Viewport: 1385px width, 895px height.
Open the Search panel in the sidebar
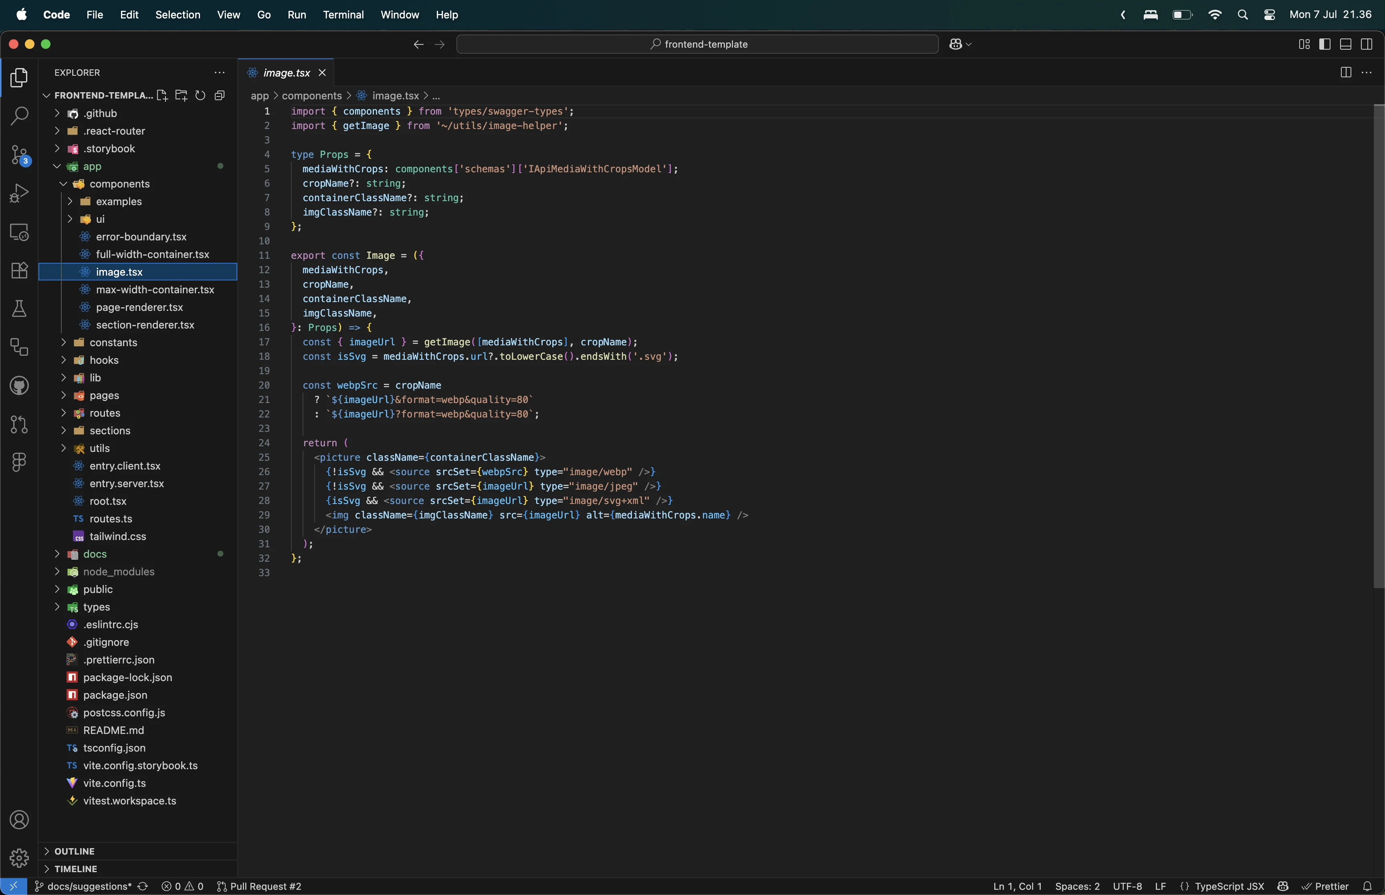(x=20, y=116)
